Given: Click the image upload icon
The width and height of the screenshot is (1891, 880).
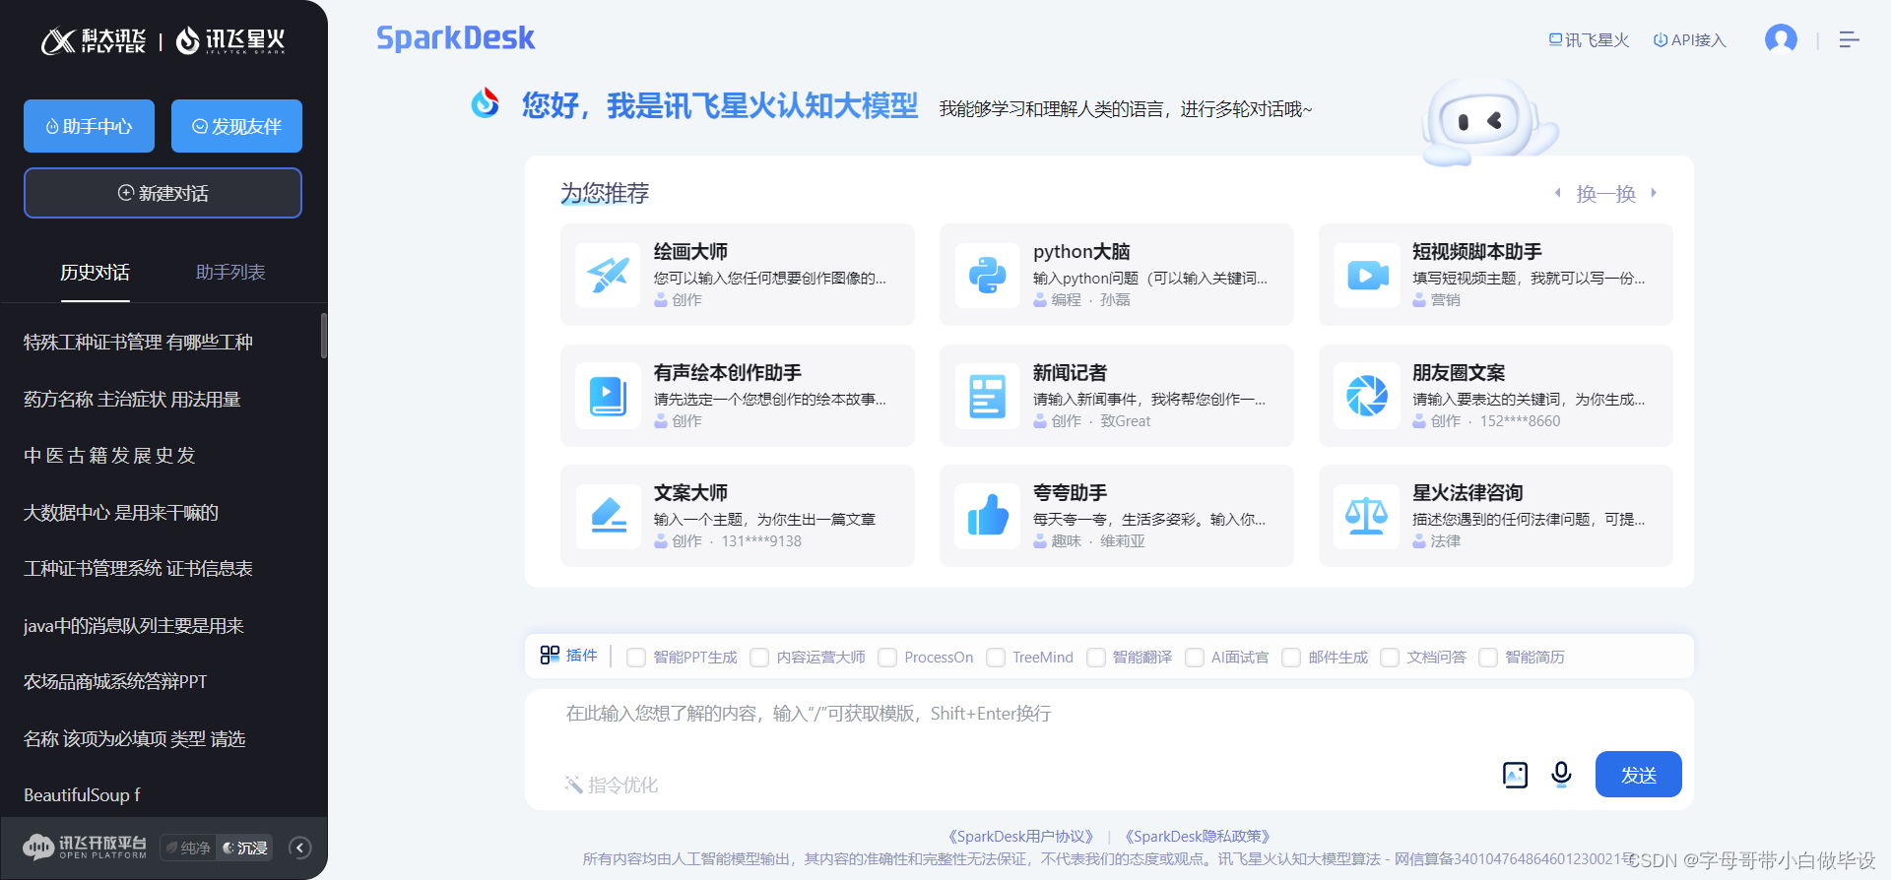Looking at the screenshot, I should tap(1515, 775).
